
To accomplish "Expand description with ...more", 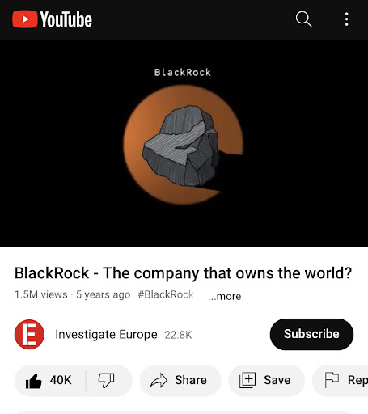I will click(x=225, y=296).
